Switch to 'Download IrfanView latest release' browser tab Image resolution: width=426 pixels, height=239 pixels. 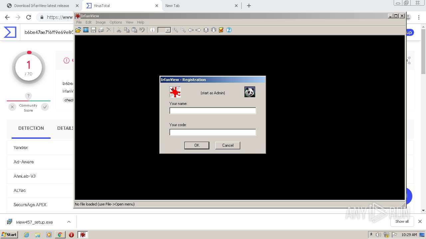(42, 6)
